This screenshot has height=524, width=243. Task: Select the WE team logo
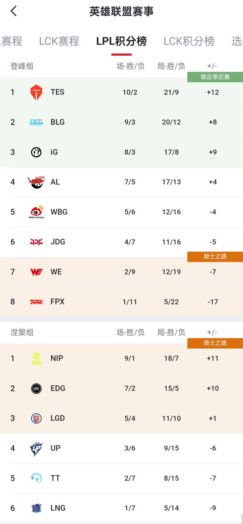36,271
